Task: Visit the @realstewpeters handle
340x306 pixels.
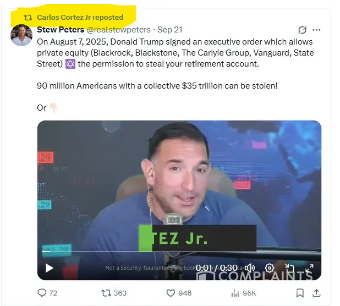Action: pyautogui.click(x=118, y=30)
